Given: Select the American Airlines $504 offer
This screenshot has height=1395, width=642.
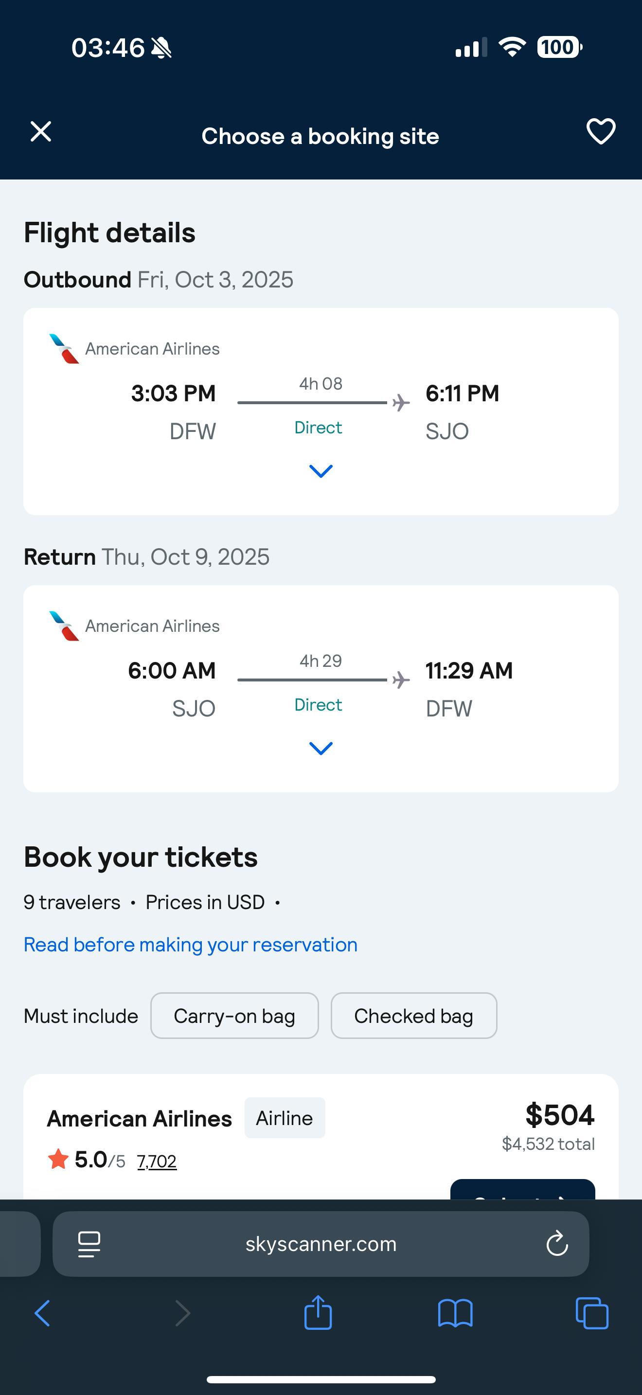Looking at the screenshot, I should [x=522, y=1190].
